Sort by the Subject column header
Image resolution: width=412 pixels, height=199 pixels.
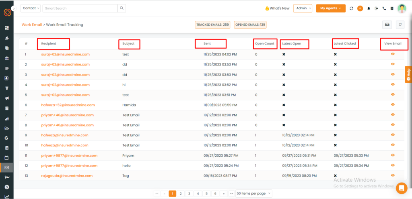click(x=128, y=43)
